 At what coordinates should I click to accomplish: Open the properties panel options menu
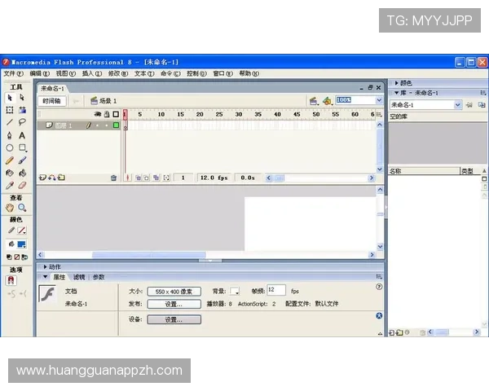coord(379,277)
